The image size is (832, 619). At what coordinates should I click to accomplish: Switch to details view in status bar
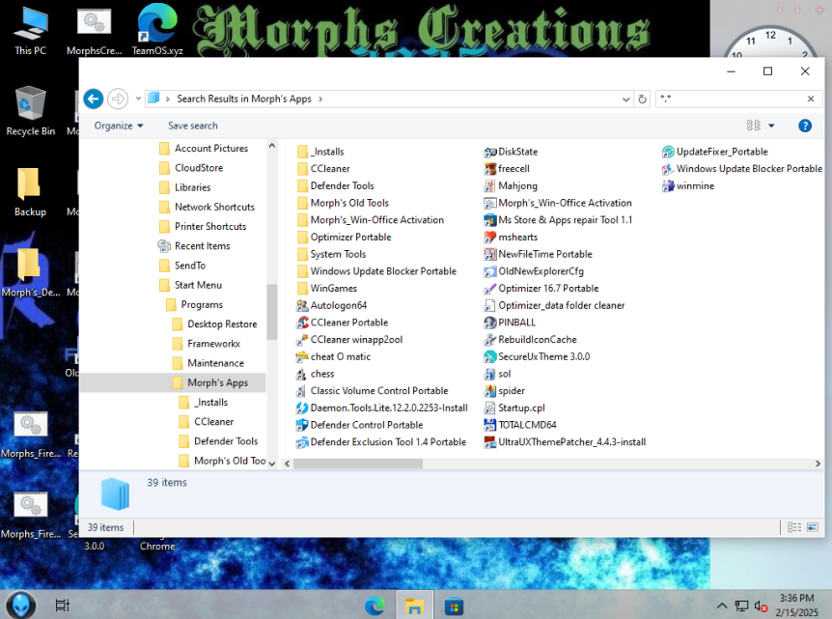point(793,527)
